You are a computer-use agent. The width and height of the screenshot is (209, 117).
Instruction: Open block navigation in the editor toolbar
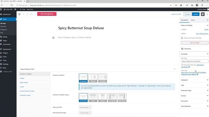pyautogui.click(x=35, y=14)
